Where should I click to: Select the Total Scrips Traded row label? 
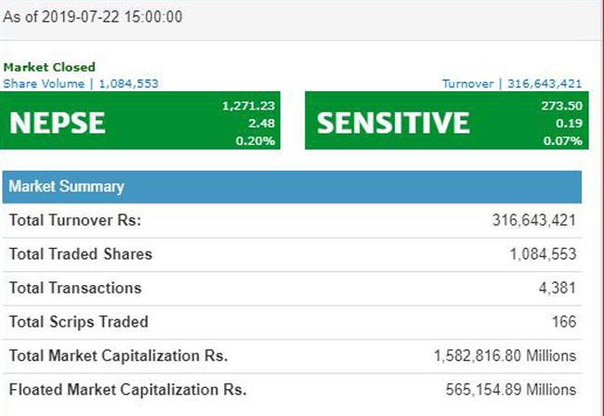pos(78,322)
